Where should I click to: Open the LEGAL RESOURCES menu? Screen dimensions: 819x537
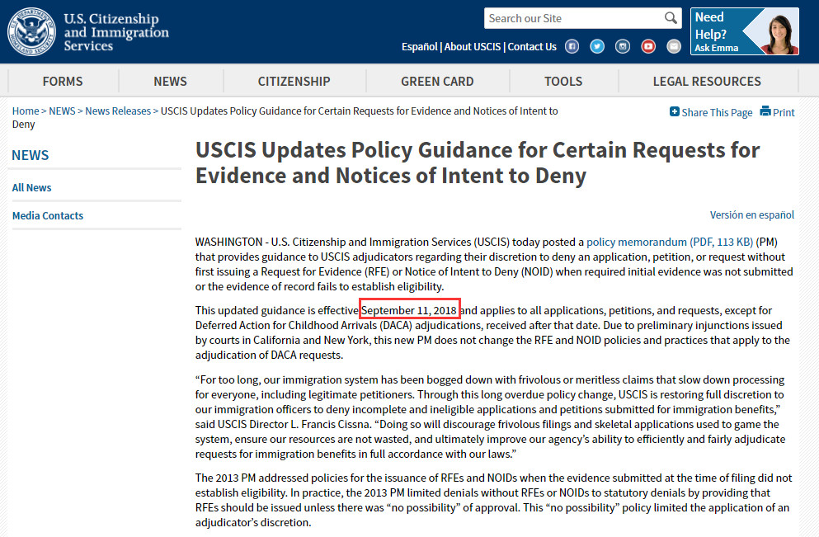tap(707, 81)
